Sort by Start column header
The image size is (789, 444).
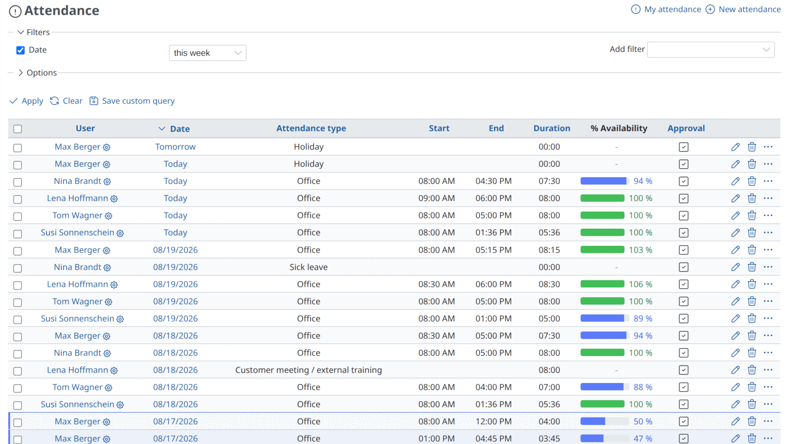pyautogui.click(x=439, y=128)
